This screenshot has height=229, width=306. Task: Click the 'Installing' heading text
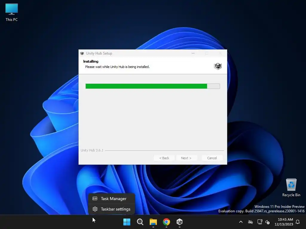click(x=91, y=61)
